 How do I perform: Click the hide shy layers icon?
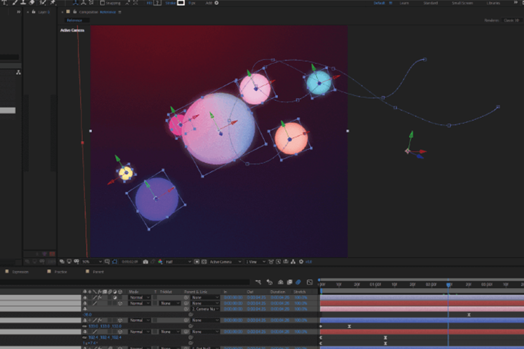[281, 282]
